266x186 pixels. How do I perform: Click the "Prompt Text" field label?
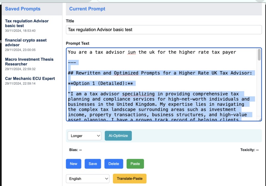point(78,43)
